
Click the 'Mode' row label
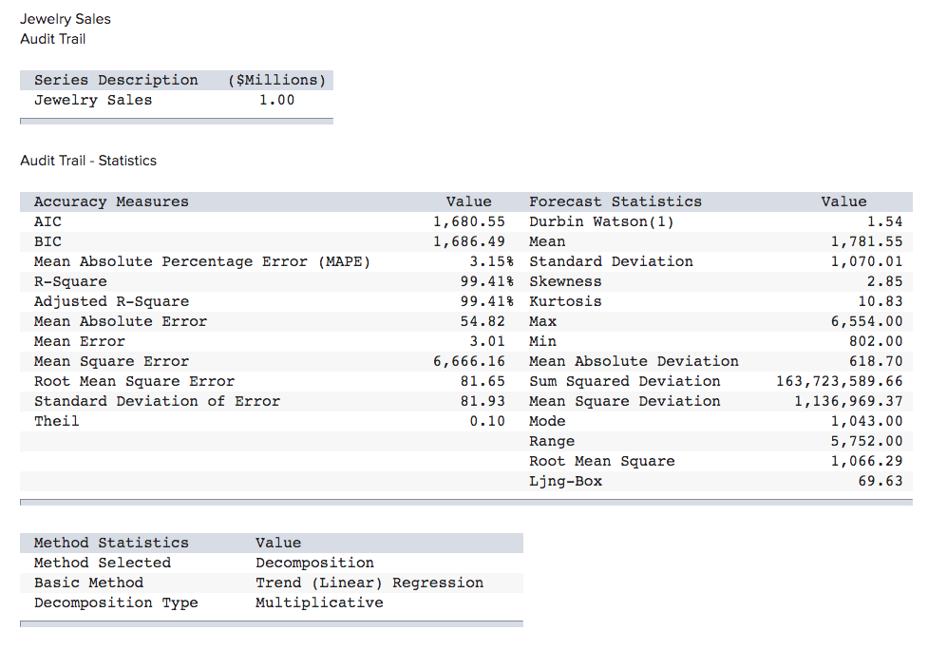[x=547, y=420]
